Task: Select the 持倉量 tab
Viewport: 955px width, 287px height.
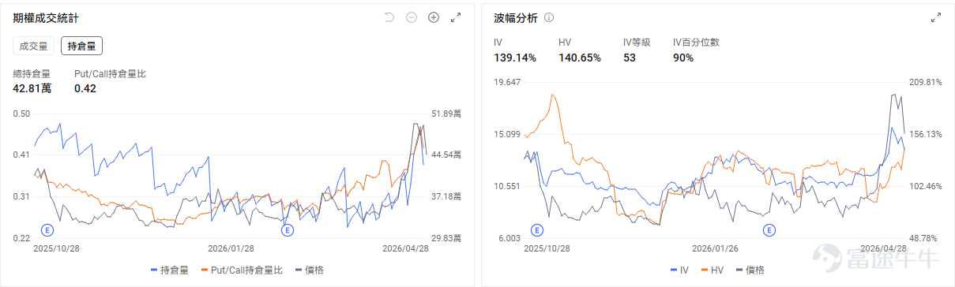Action: 81,47
